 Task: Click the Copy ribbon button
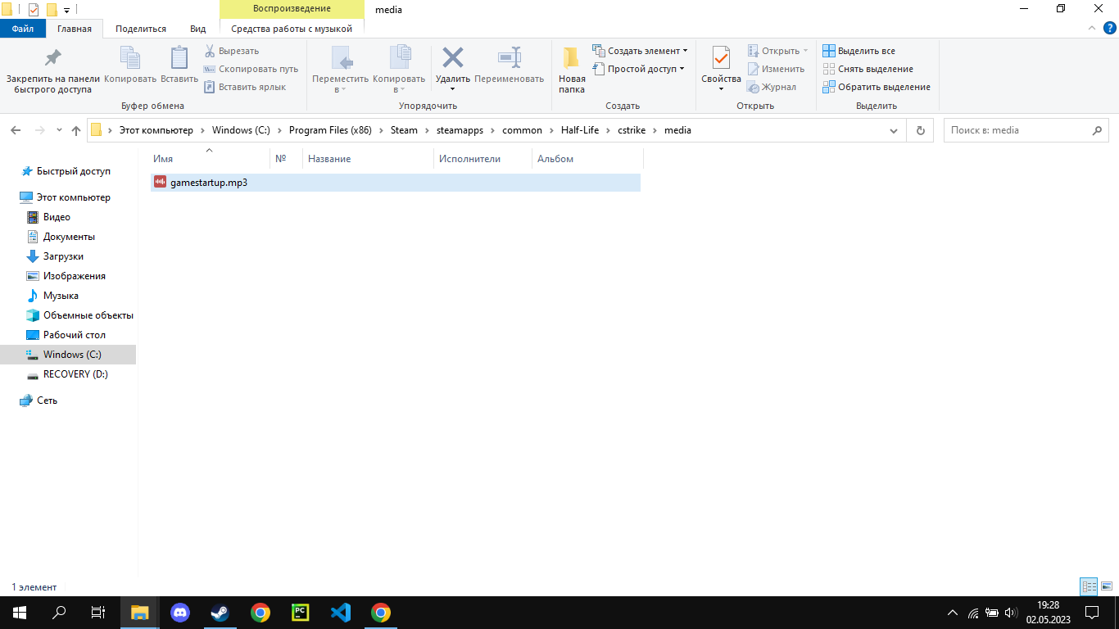(x=130, y=66)
